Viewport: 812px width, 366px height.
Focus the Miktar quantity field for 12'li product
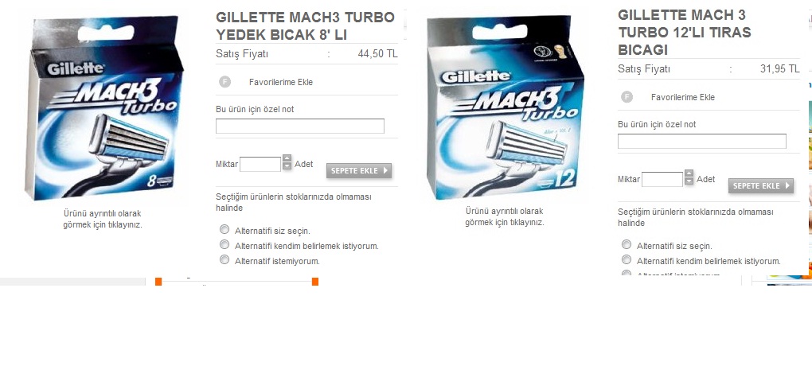(662, 180)
